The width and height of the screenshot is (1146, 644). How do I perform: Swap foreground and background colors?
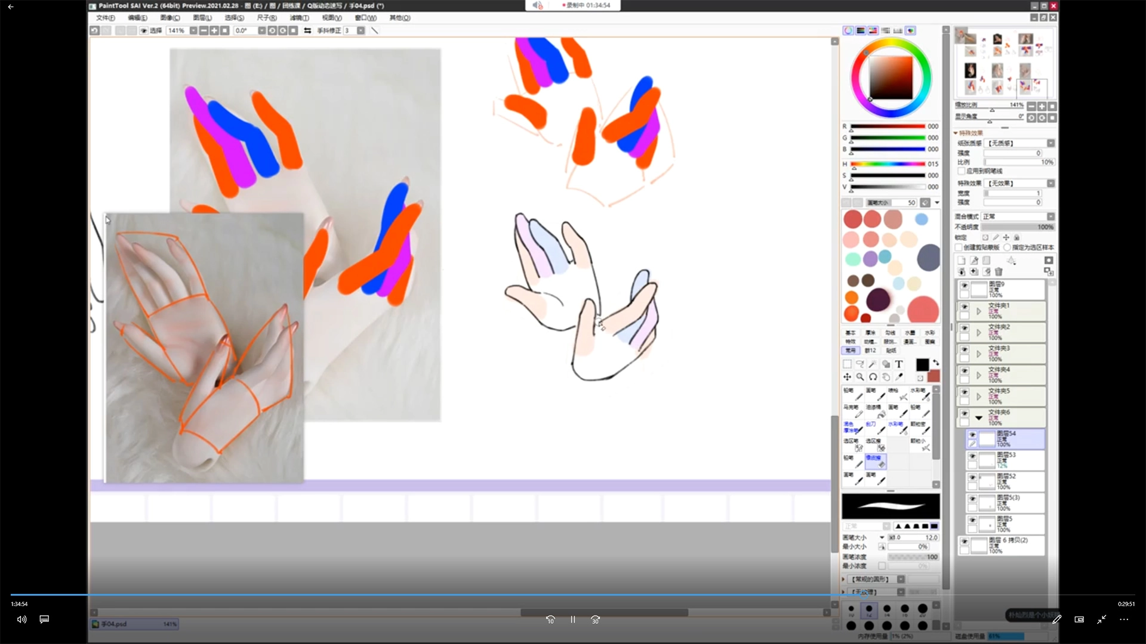coord(936,363)
